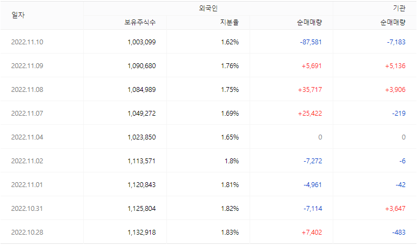This screenshot has height=246, width=417.
Task: Click the 보유주식수 column header
Action: (x=140, y=22)
